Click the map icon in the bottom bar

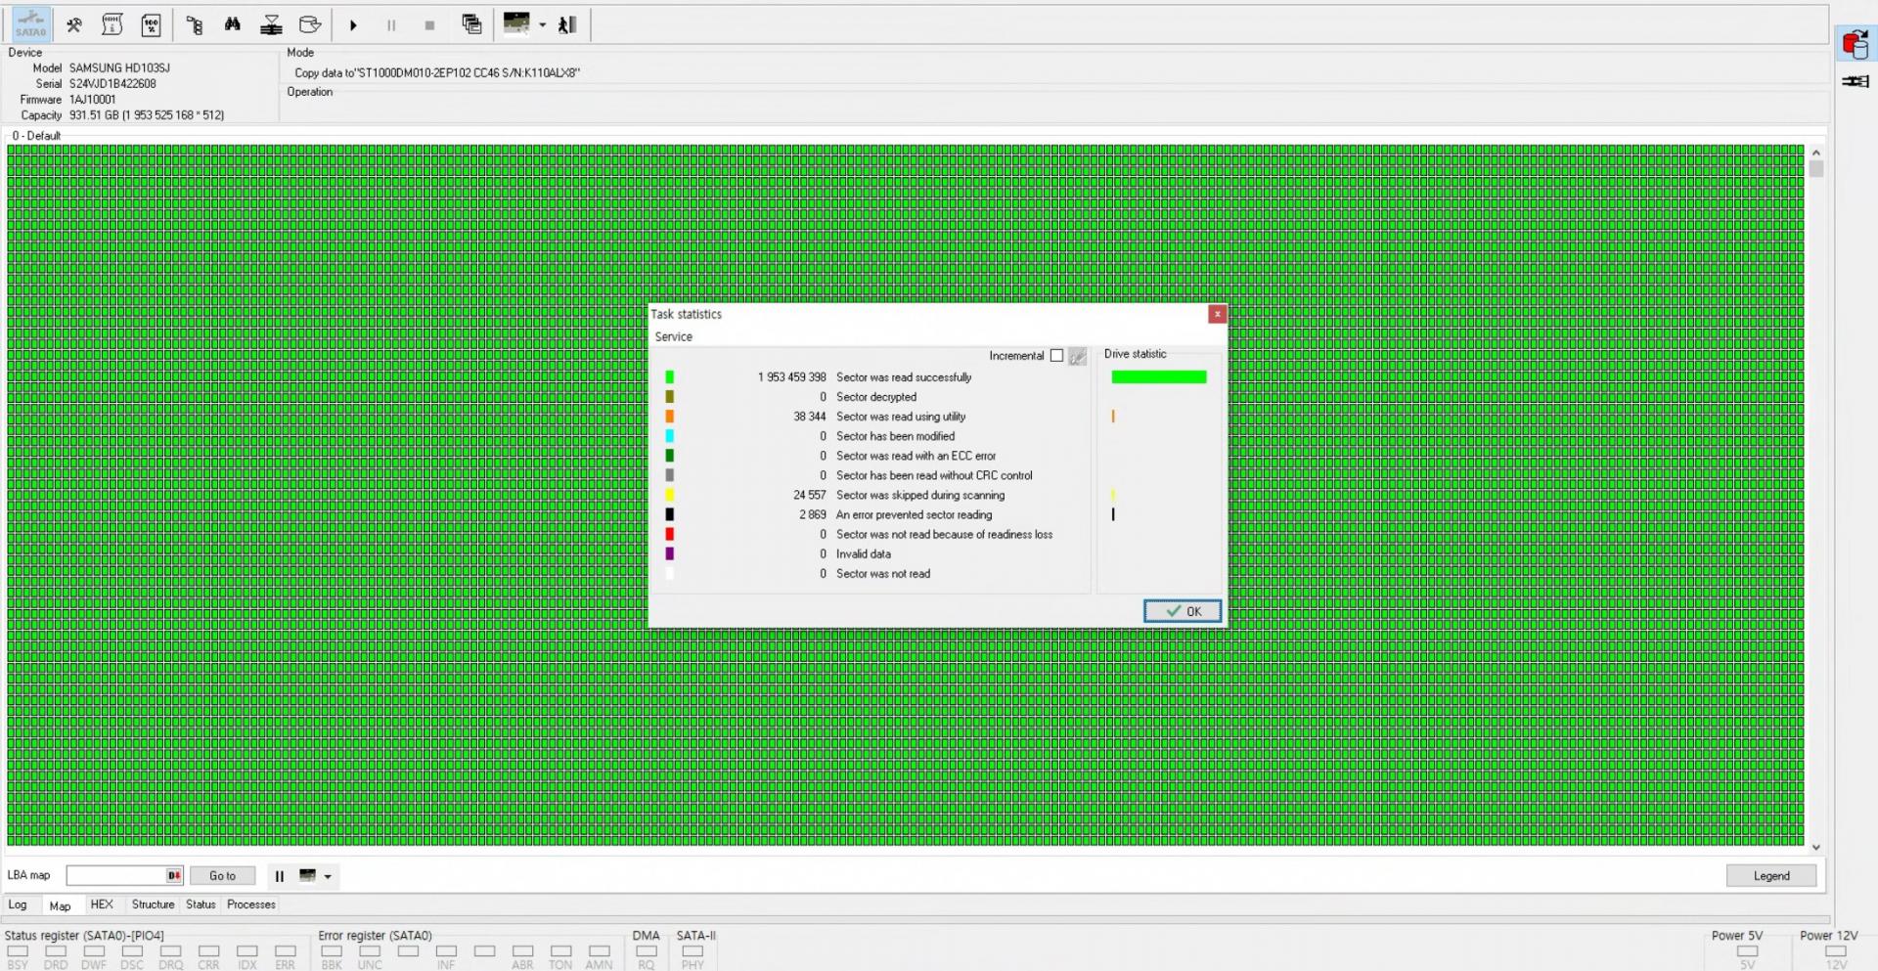coord(307,875)
